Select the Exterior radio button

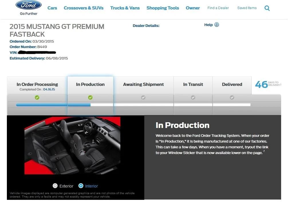(x=55, y=186)
